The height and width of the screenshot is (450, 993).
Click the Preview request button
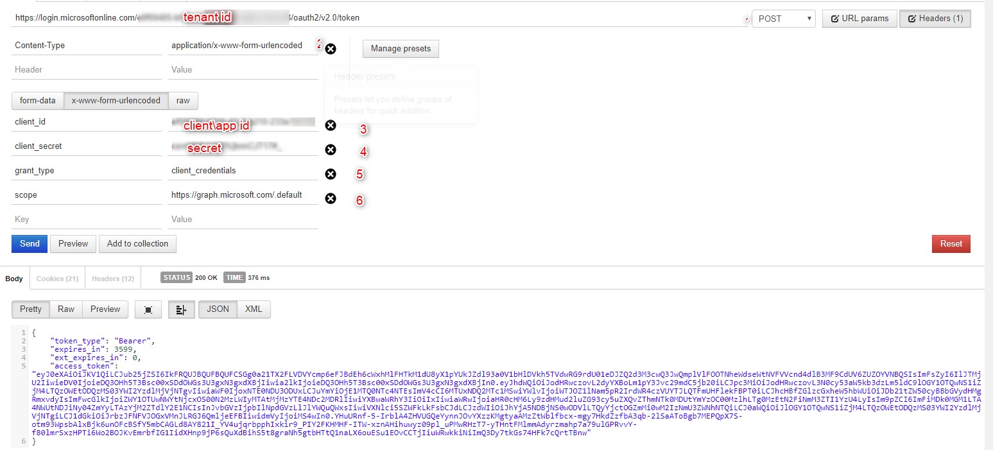[x=73, y=244]
